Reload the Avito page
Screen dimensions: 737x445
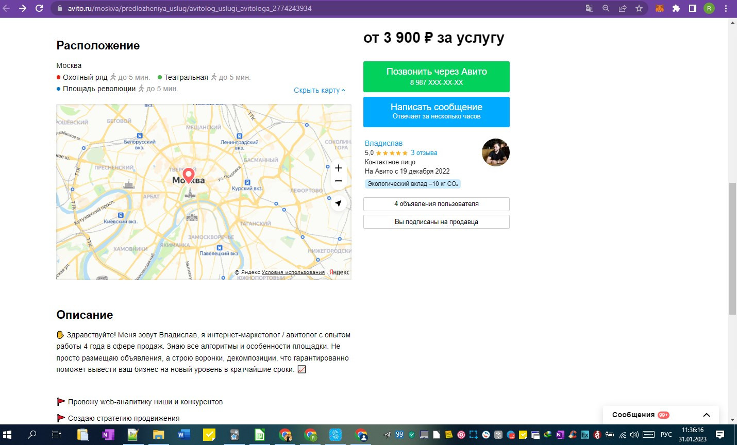tap(39, 8)
